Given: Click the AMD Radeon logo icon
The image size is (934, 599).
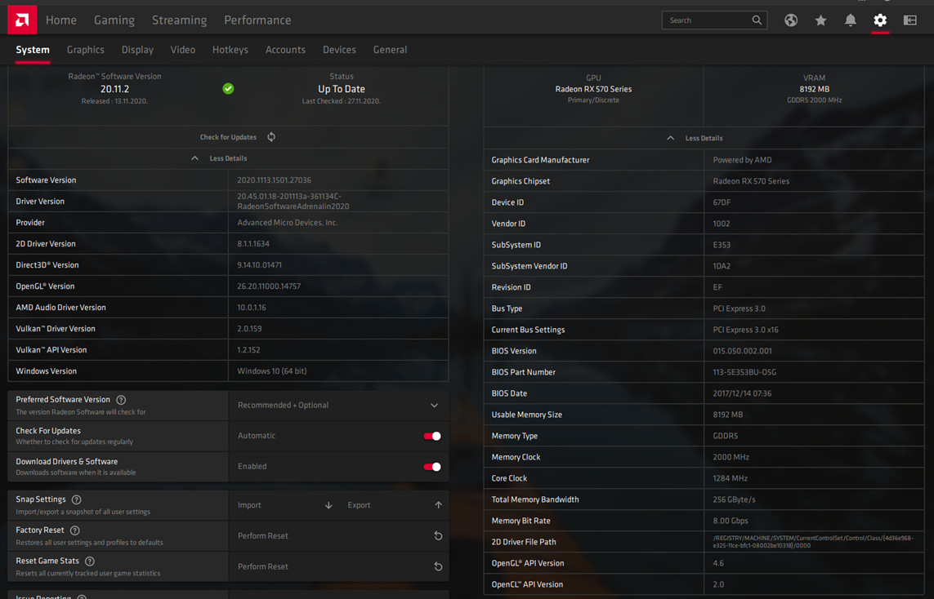Looking at the screenshot, I should coord(22,20).
